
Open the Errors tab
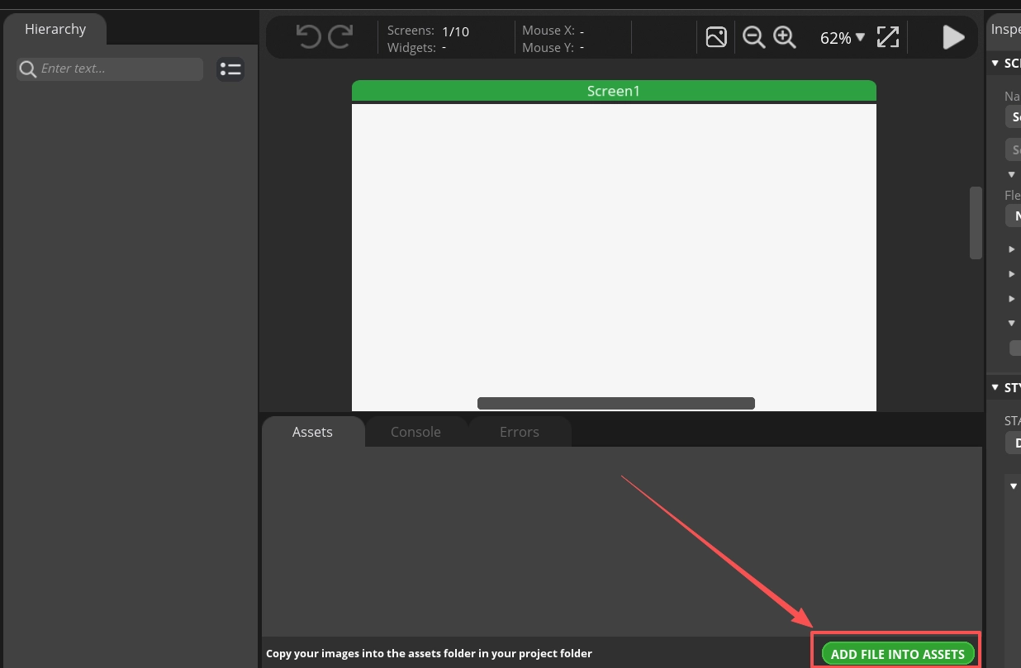pos(519,432)
